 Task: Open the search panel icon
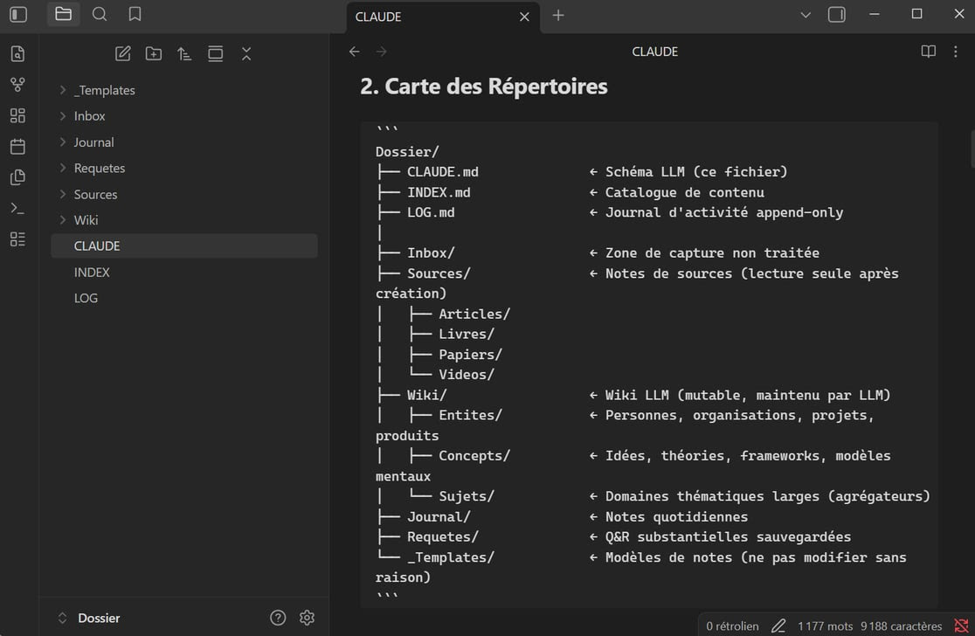(100, 14)
